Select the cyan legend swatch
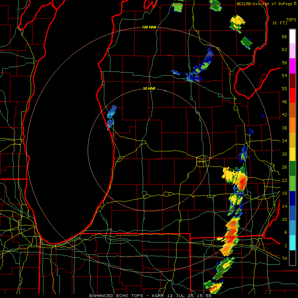The image size is (298, 298). tap(292, 243)
